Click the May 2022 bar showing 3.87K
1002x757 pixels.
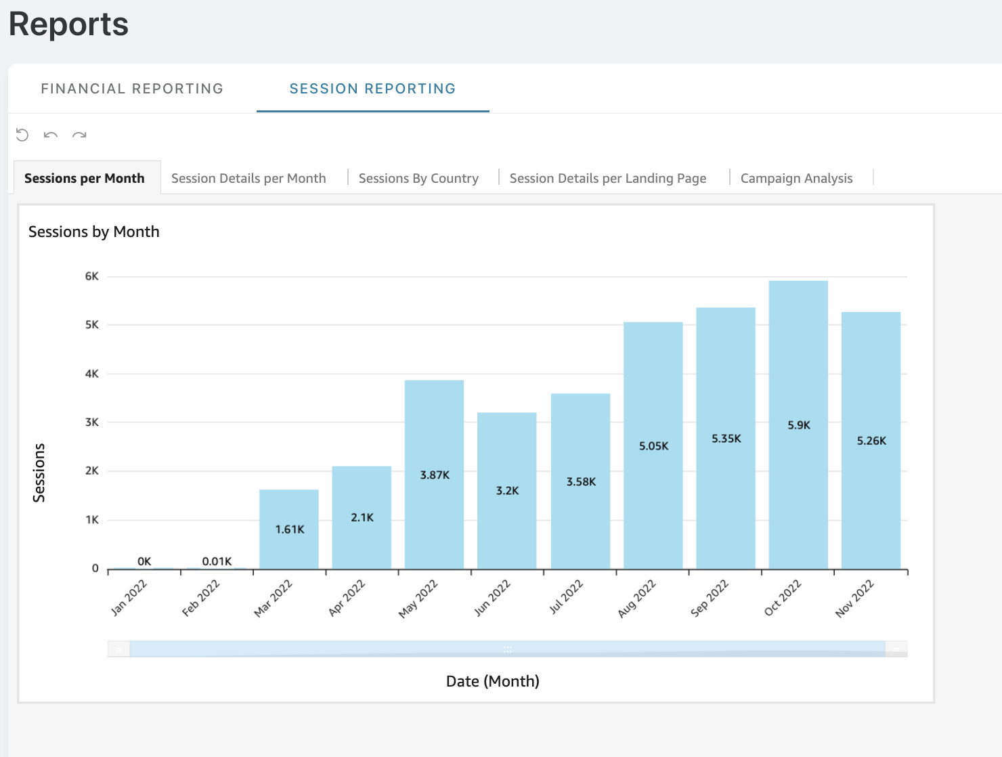pos(434,475)
